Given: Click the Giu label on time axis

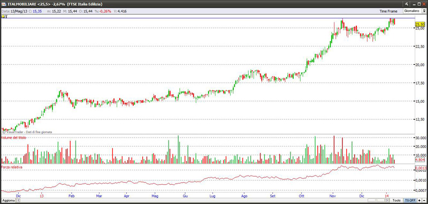Looking at the screenshot, I should pos(185,196).
